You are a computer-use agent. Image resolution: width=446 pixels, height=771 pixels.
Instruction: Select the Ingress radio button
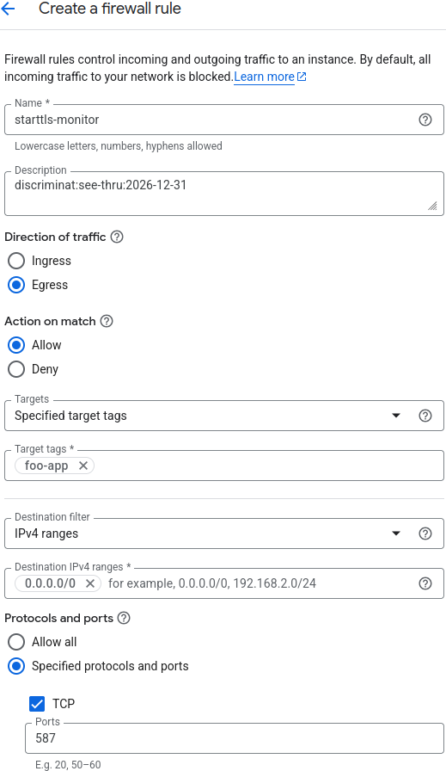coord(16,261)
